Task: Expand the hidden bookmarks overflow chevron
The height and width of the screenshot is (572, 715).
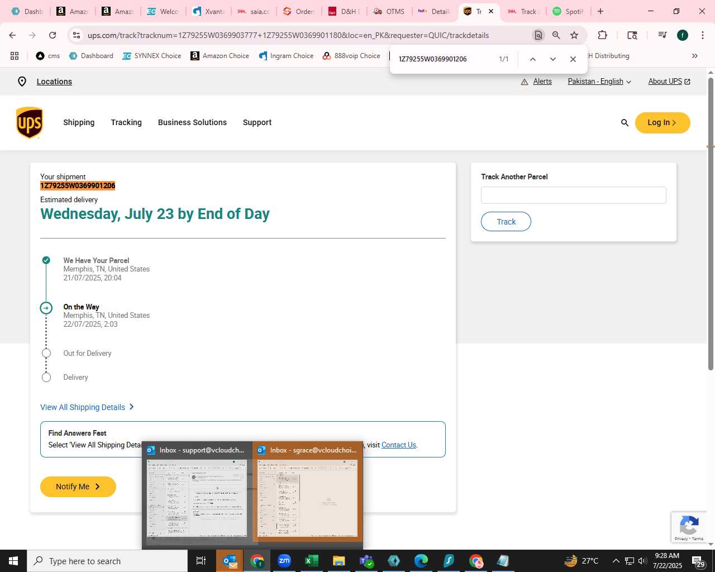Action: point(695,56)
